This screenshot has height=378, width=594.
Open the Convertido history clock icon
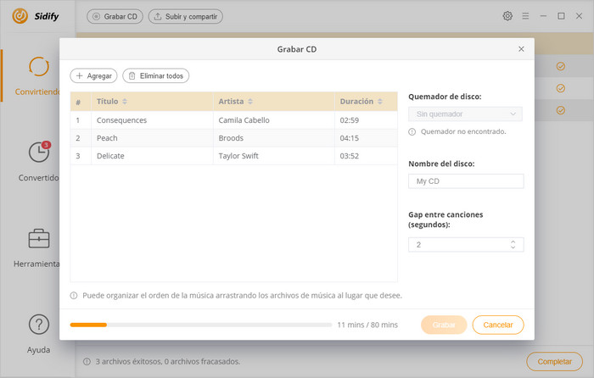click(x=39, y=152)
